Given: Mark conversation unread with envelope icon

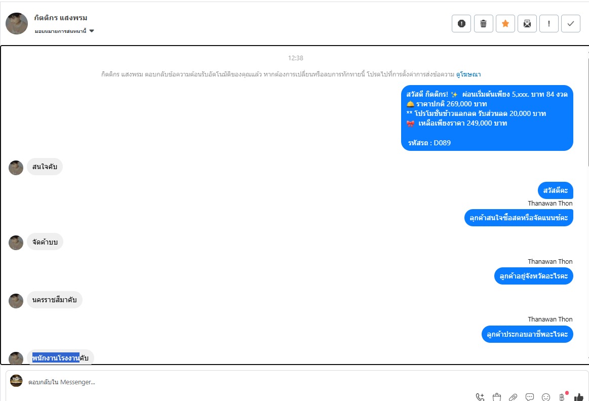Looking at the screenshot, I should (x=527, y=24).
